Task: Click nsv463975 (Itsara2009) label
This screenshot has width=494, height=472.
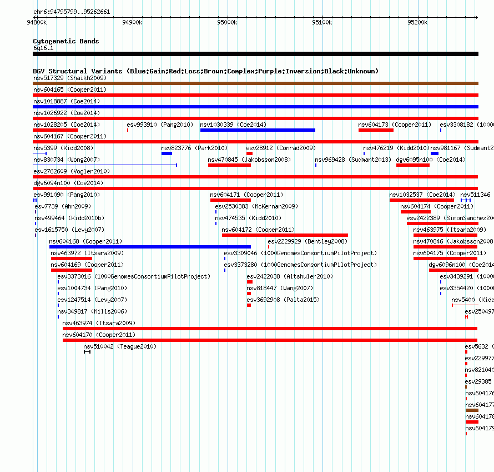Action: (450, 230)
